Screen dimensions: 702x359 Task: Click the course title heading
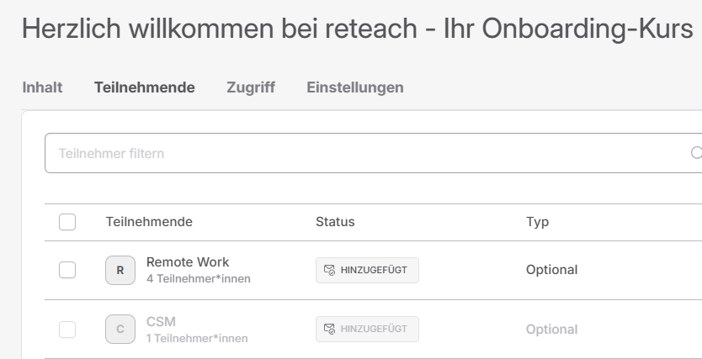tap(357, 29)
